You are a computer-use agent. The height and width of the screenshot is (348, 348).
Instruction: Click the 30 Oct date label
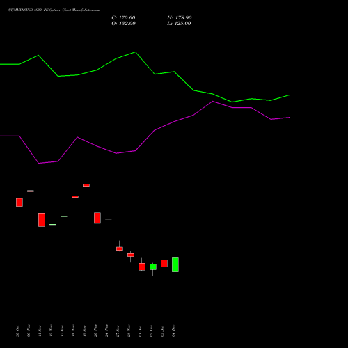17,331
